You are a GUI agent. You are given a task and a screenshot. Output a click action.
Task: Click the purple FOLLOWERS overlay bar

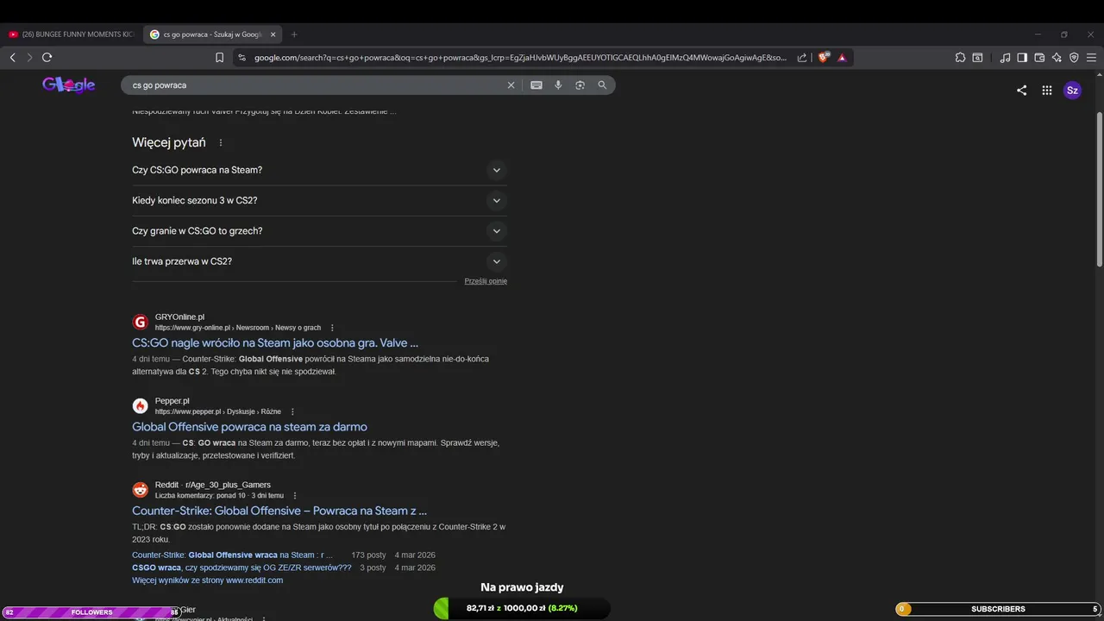[91, 612]
